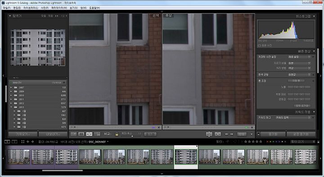Close the Select photo pane
The width and height of the screenshot is (324, 177).
(x=159, y=127)
